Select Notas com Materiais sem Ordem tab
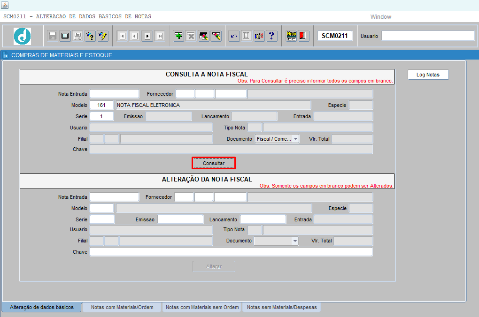This screenshot has width=479, height=317. click(202, 308)
